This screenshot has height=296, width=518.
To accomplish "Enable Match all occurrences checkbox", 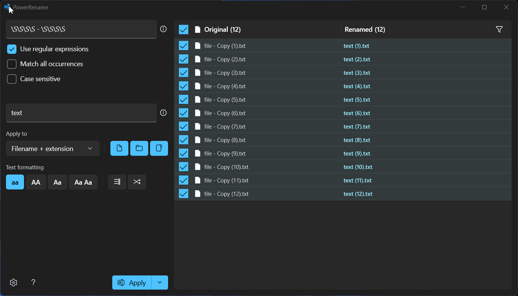I will pos(12,64).
